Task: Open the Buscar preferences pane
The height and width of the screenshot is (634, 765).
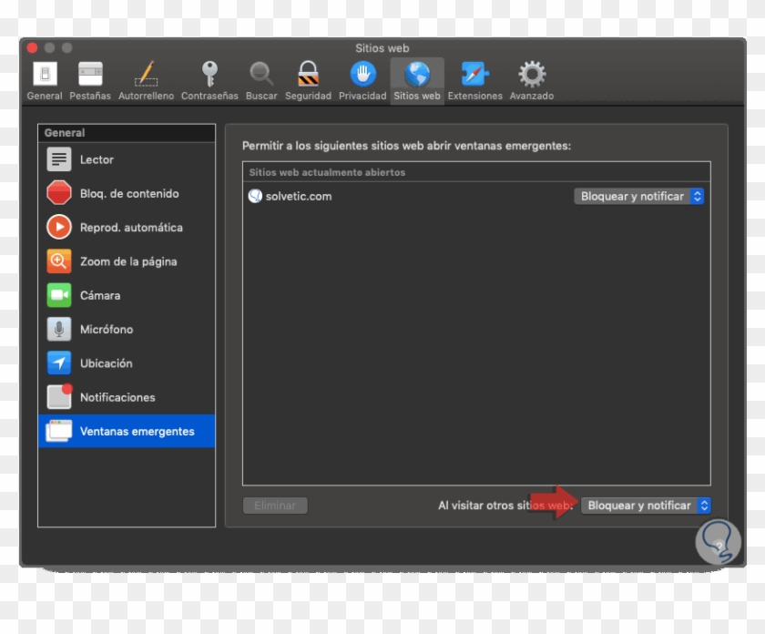Action: pos(261,75)
